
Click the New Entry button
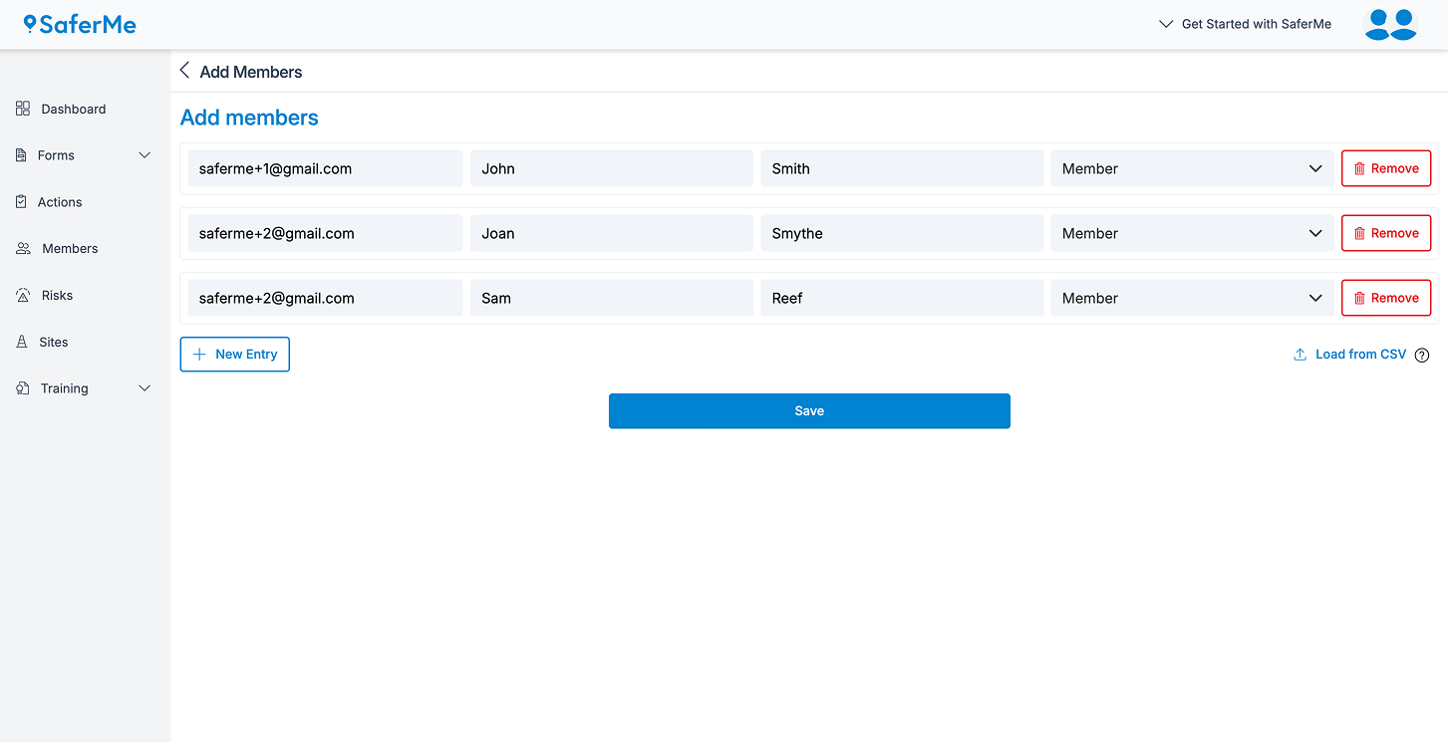[234, 354]
